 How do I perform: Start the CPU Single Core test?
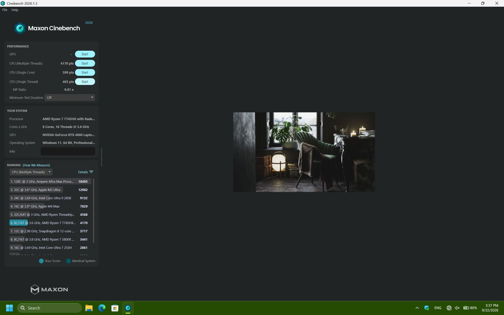85,72
